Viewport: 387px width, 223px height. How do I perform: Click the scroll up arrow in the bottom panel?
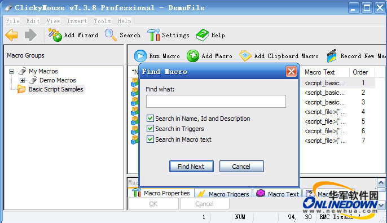(x=381, y=183)
